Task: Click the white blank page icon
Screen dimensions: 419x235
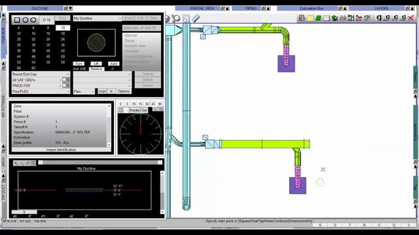Action: click(326, 18)
